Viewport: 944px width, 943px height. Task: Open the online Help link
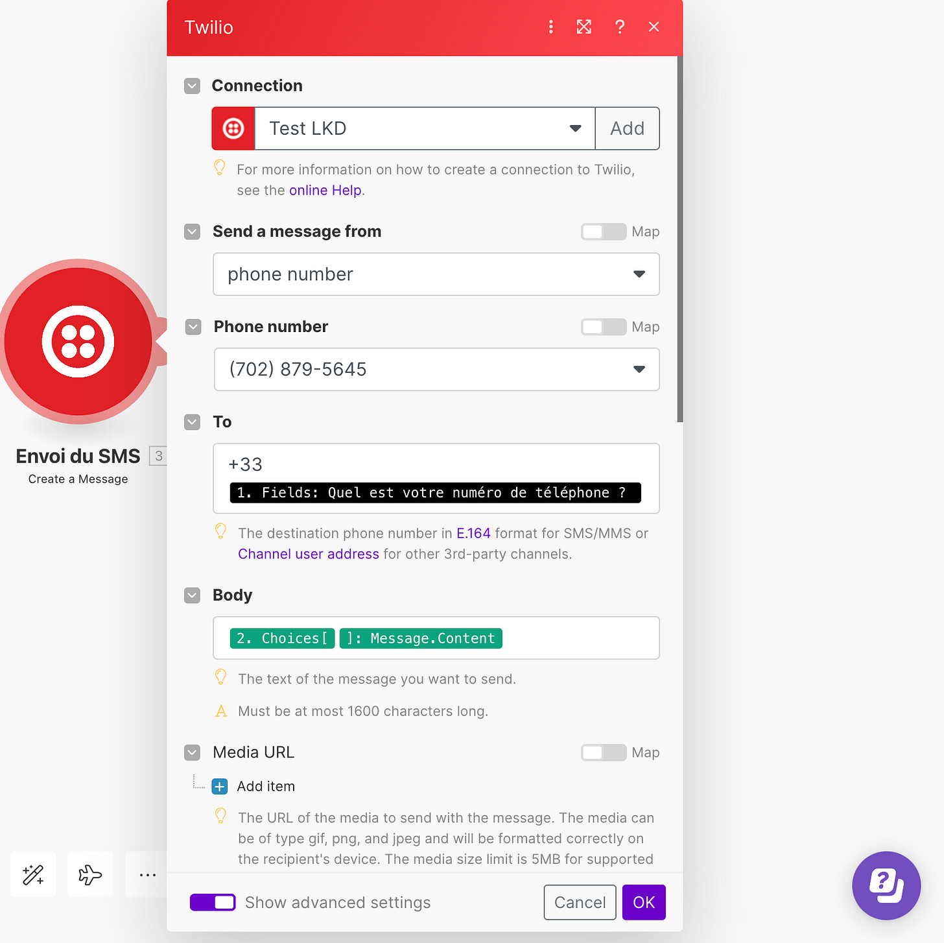click(325, 190)
